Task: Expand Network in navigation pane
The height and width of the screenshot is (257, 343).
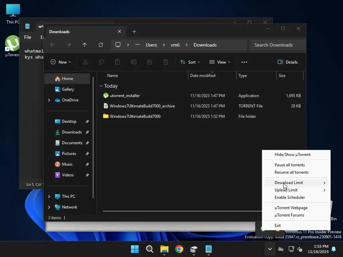Action: pos(49,207)
